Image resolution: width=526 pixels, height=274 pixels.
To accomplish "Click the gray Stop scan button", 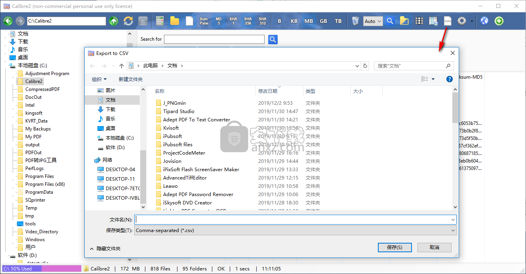I will [x=143, y=21].
